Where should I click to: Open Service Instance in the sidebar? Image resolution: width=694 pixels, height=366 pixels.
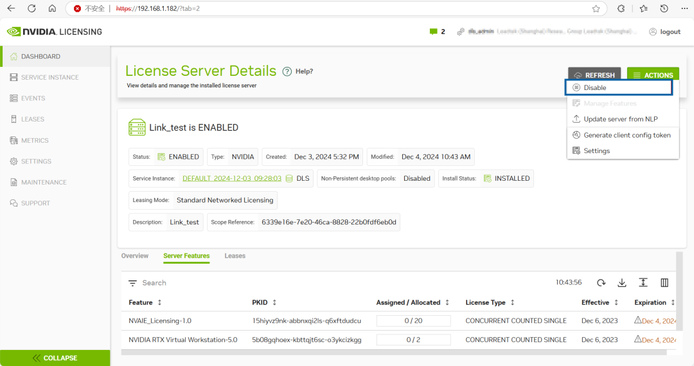[x=55, y=77]
